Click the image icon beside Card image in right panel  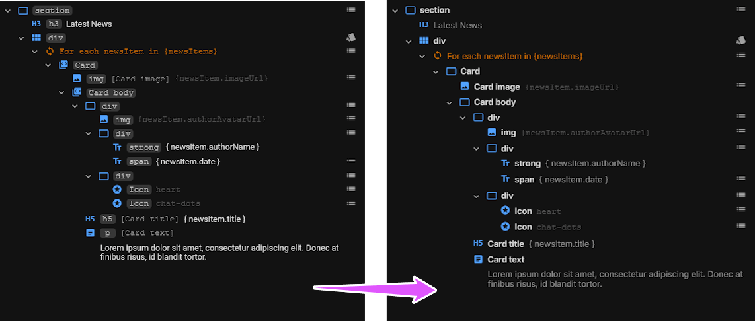coord(465,86)
